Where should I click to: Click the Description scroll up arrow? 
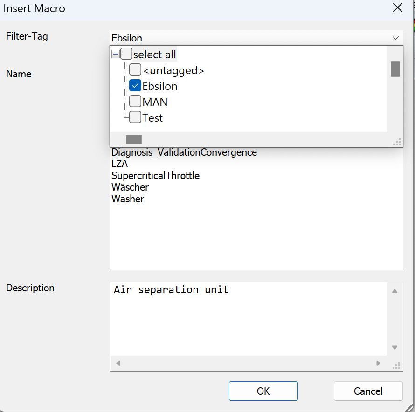[x=394, y=291]
